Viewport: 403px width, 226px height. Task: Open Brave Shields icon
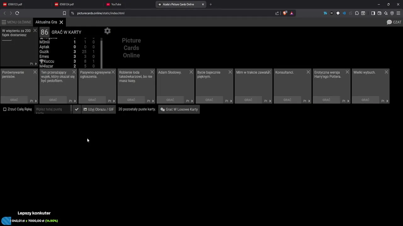pyautogui.click(x=285, y=13)
